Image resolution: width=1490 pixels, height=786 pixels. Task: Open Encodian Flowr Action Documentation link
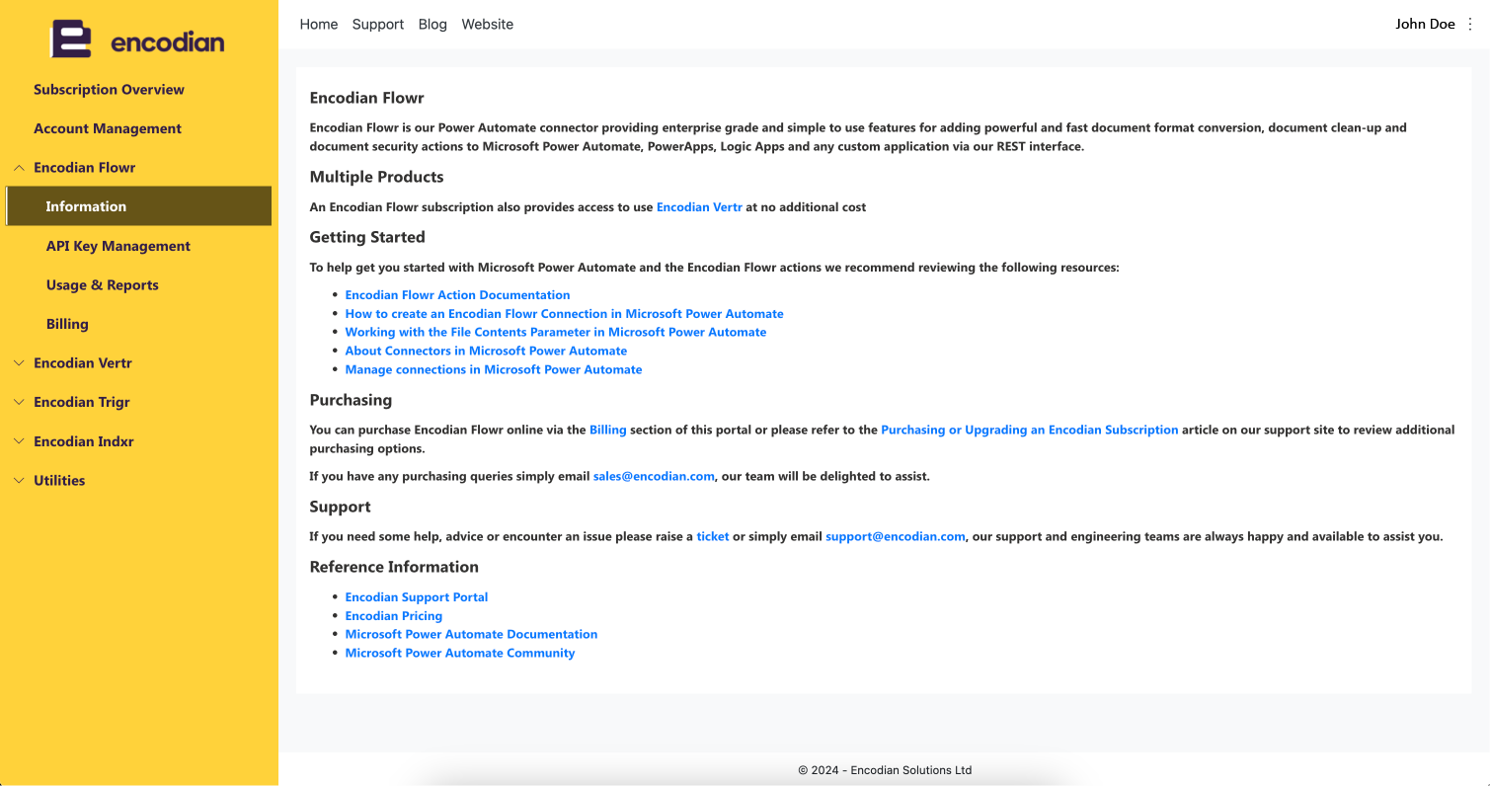click(x=457, y=295)
